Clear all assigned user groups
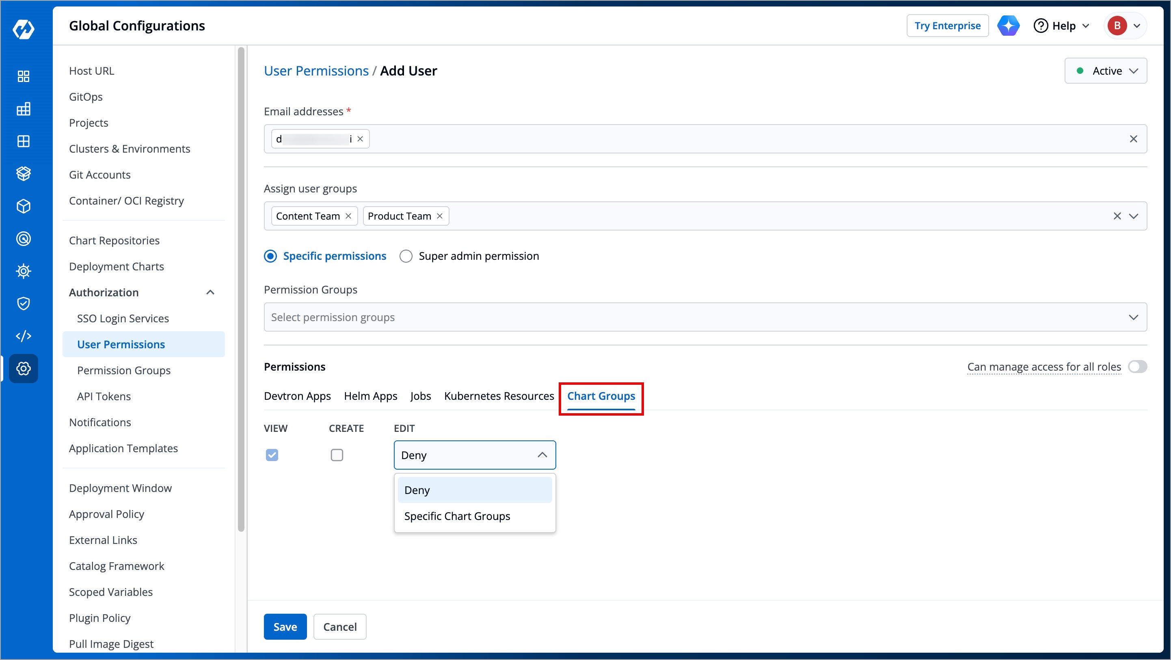Viewport: 1171px width, 660px height. (1117, 216)
